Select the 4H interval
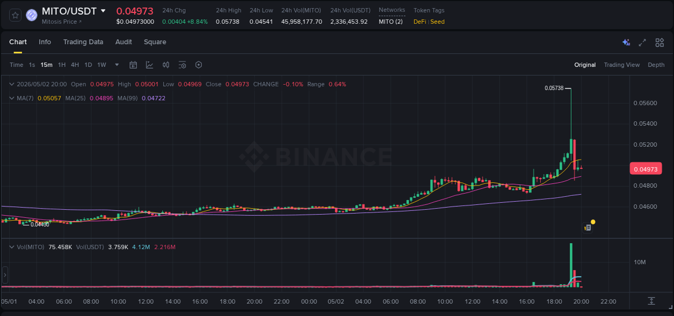The height and width of the screenshot is (316, 674). pyautogui.click(x=74, y=65)
